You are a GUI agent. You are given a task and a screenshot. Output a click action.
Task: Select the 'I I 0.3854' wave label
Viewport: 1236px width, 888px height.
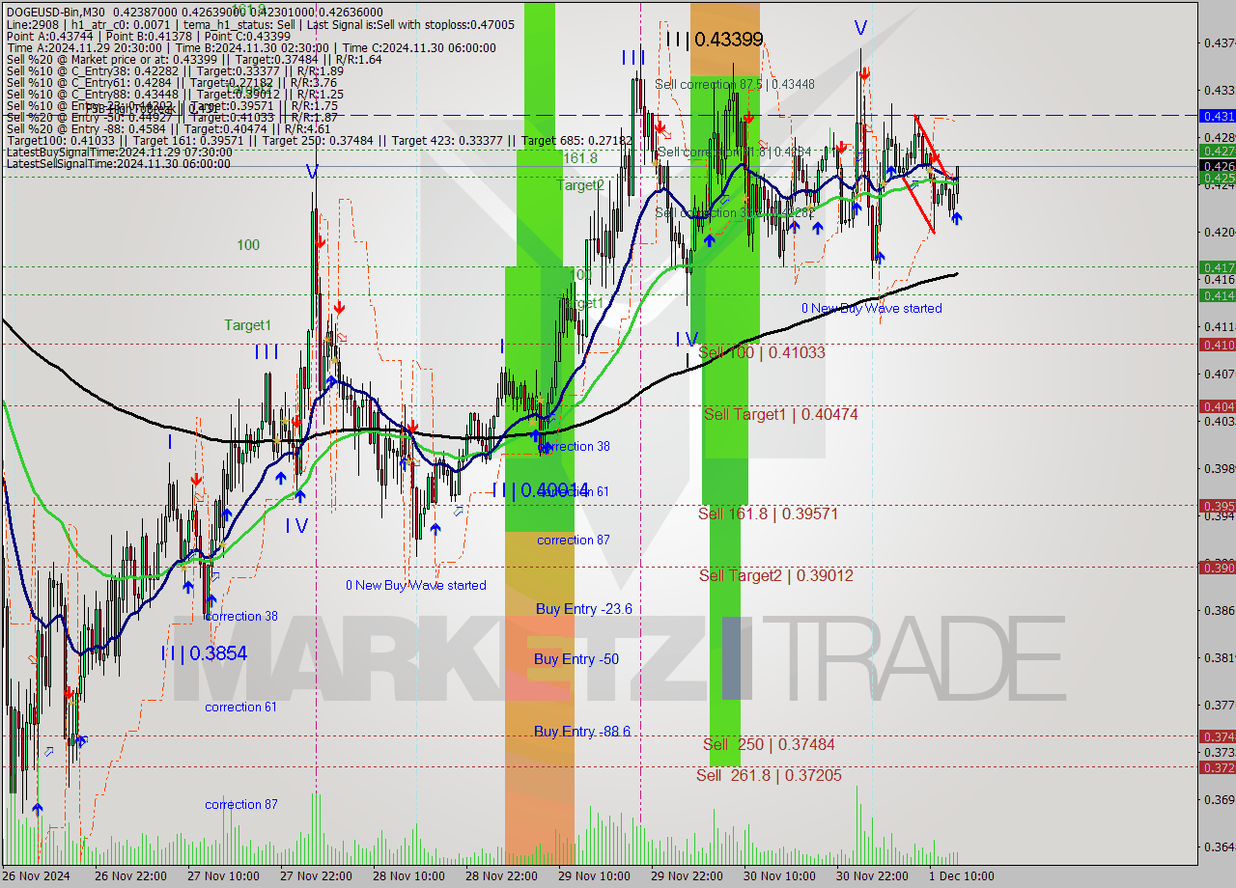coord(204,653)
